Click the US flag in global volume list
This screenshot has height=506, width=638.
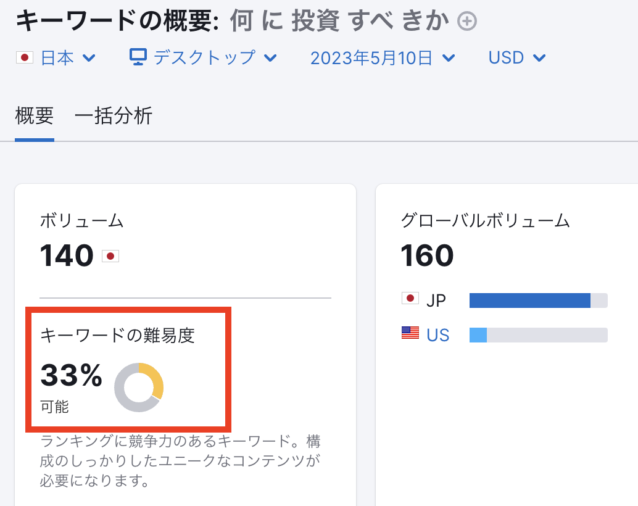[410, 333]
